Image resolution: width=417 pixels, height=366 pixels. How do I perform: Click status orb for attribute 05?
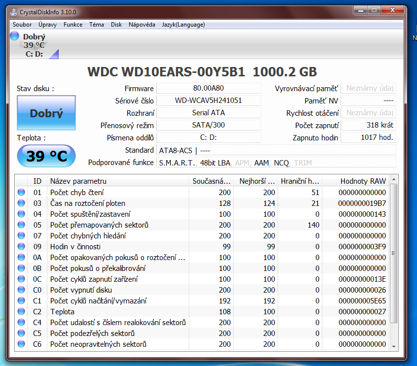coord(21,225)
